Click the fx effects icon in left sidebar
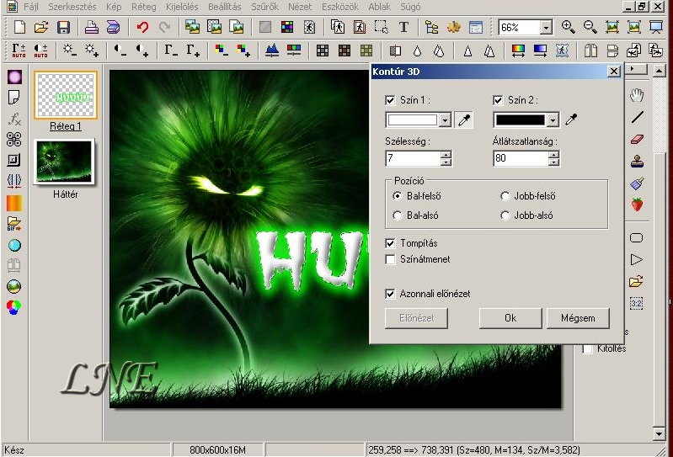673x457 pixels. (x=14, y=119)
